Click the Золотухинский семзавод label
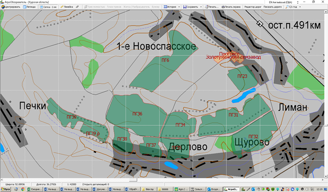This screenshot has height=192, width=328. (233, 57)
